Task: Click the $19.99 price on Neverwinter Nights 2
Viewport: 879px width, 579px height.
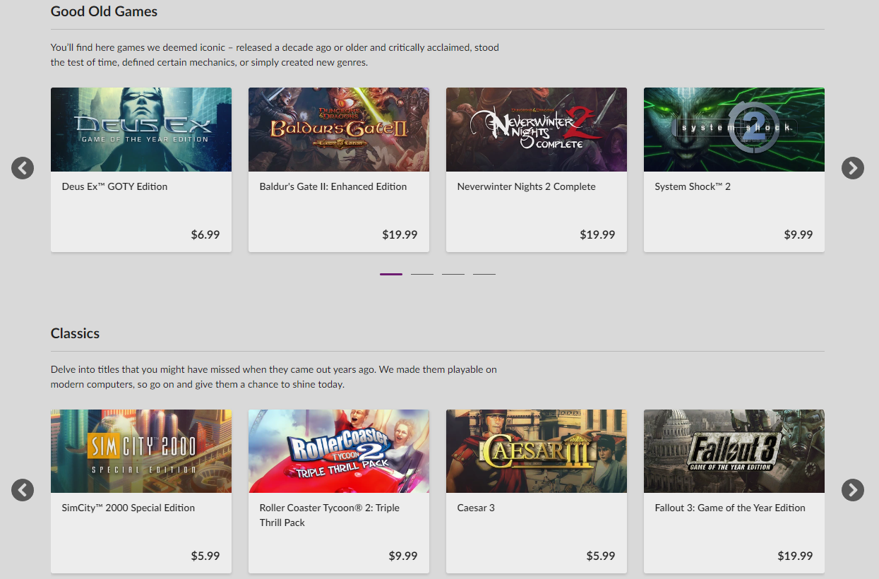Action: pyautogui.click(x=597, y=234)
